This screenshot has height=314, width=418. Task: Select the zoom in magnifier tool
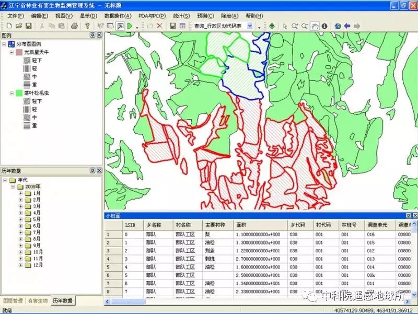[295, 26]
